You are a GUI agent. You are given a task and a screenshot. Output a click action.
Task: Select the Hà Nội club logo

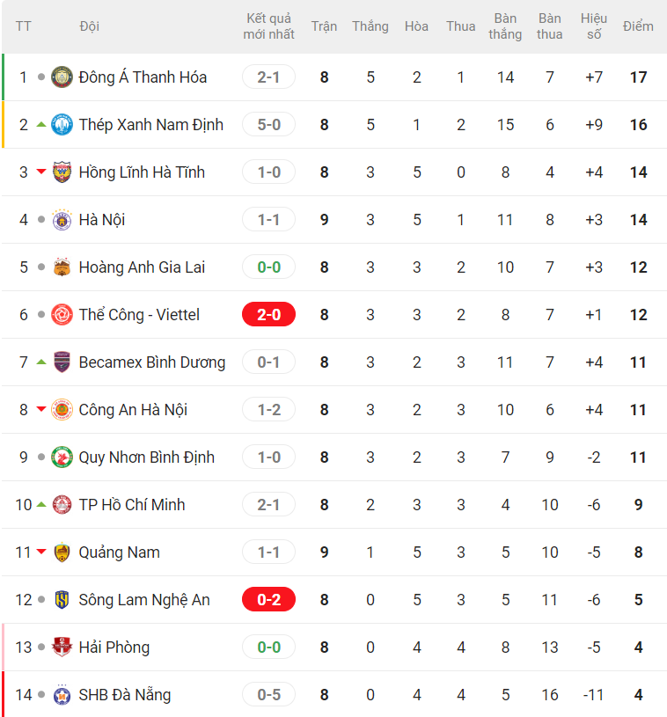tap(62, 220)
